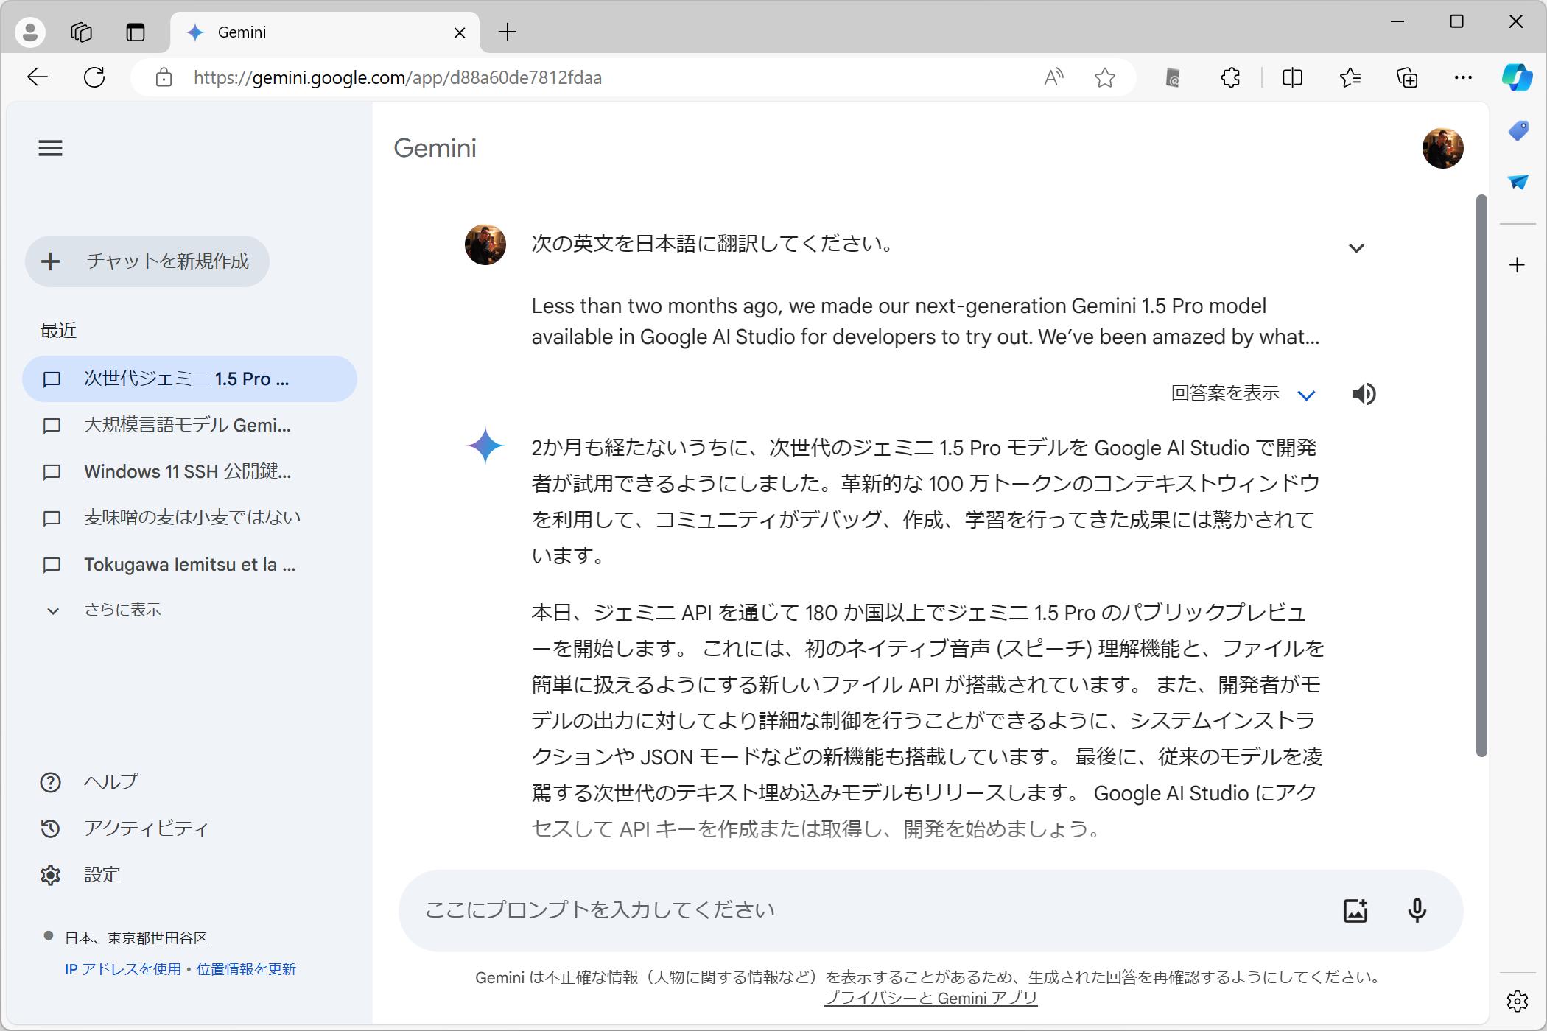Click the address bar URL

tap(398, 77)
